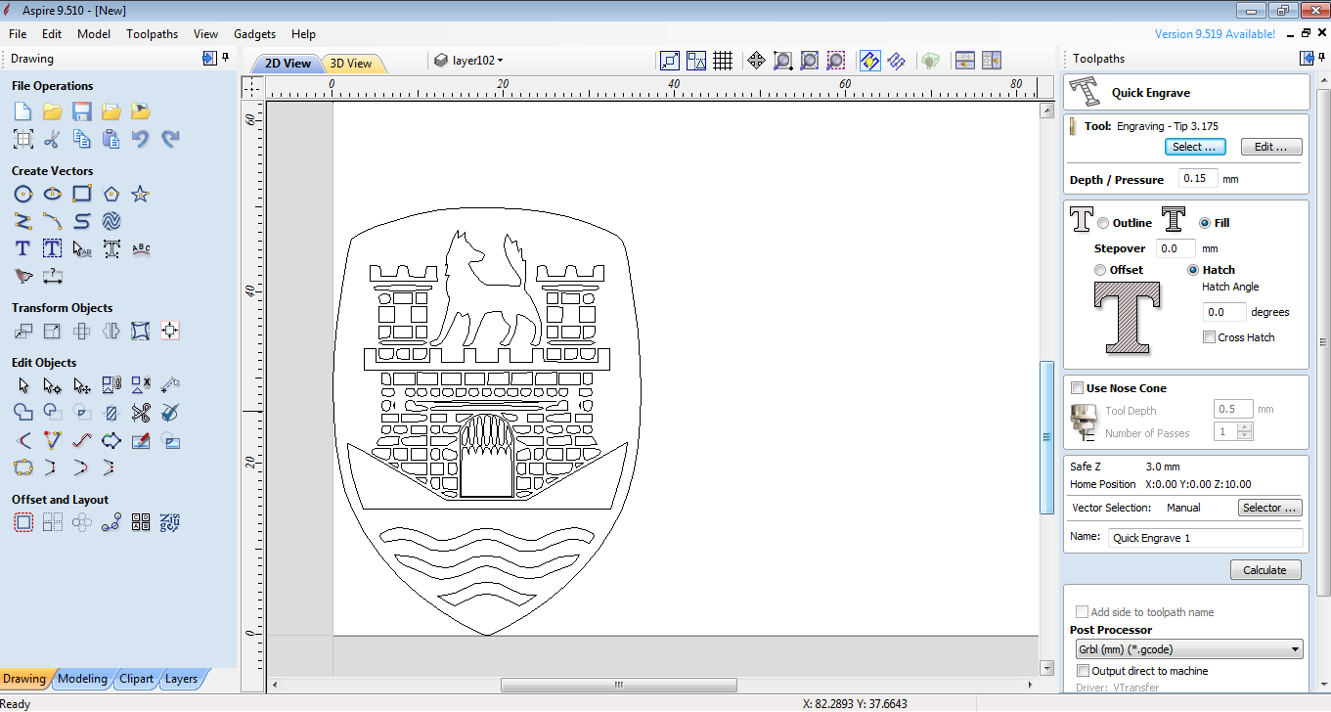Click the Save file icon
This screenshot has height=712, width=1331.
pyautogui.click(x=82, y=111)
